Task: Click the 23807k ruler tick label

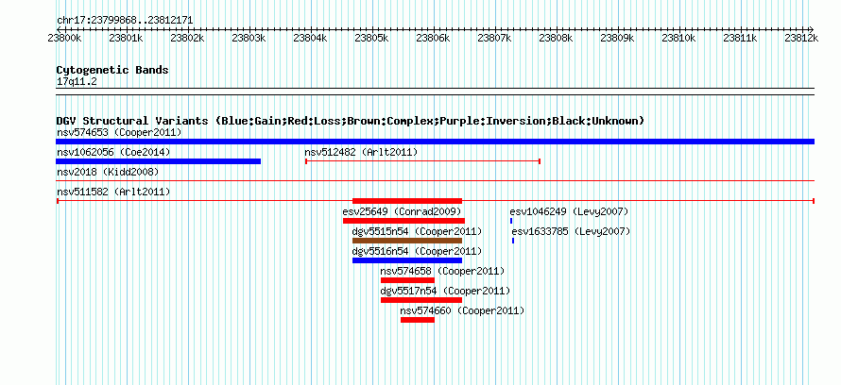Action: pyautogui.click(x=494, y=38)
